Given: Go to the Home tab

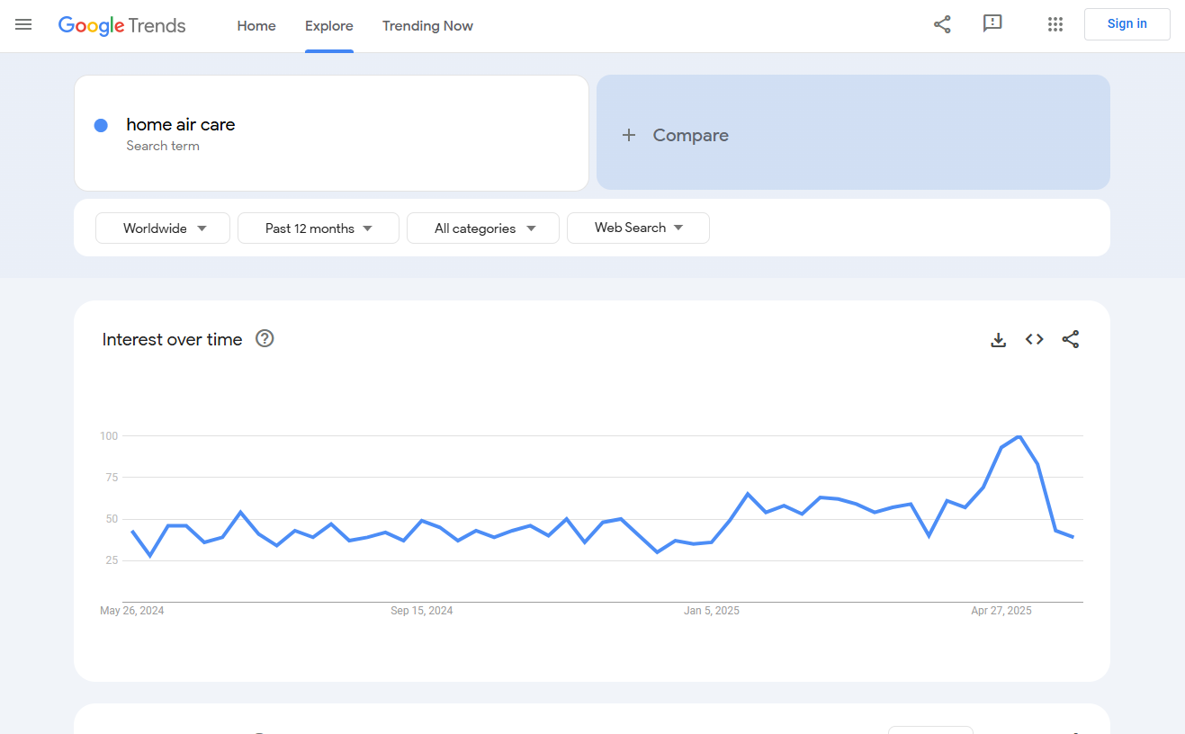Looking at the screenshot, I should pyautogui.click(x=256, y=26).
